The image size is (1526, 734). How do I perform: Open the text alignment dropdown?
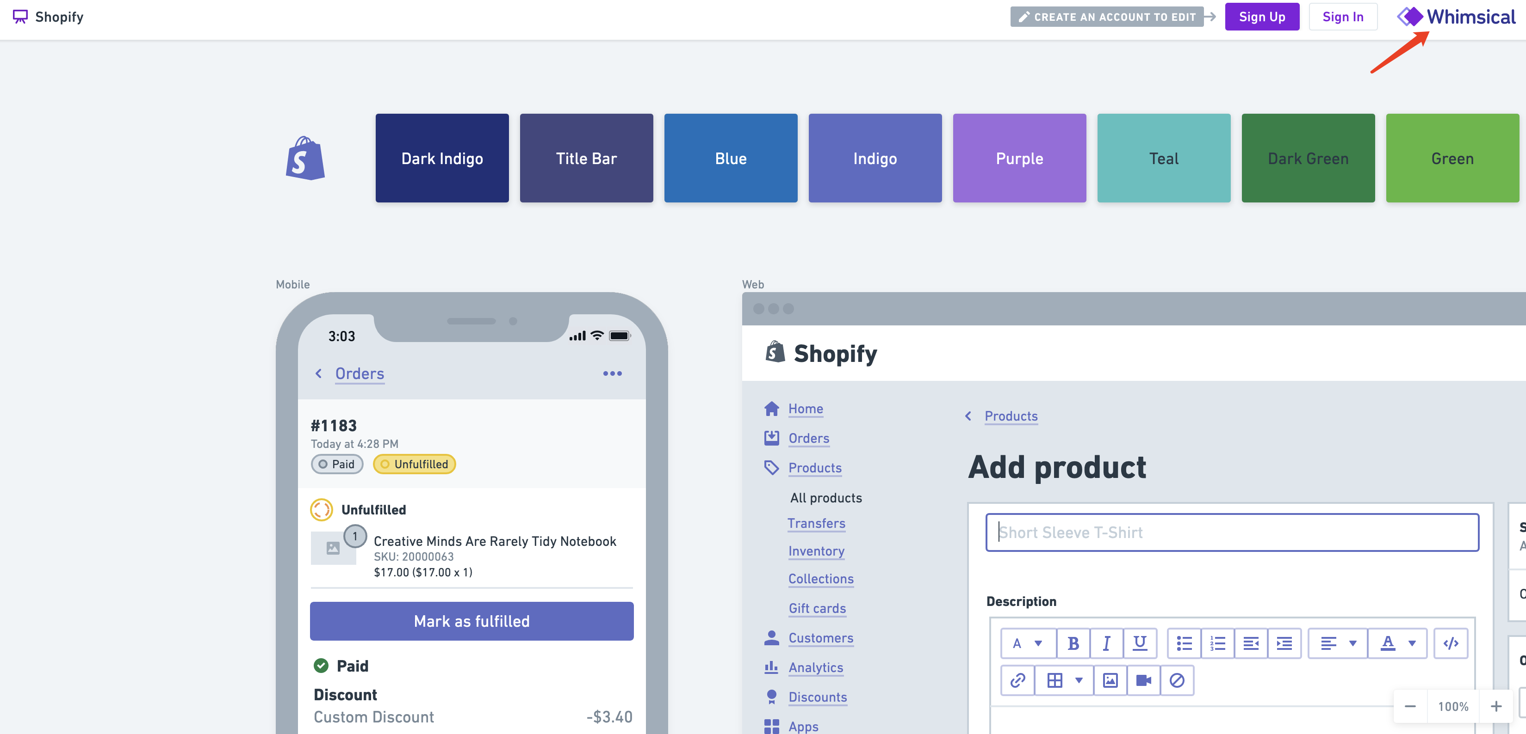(1337, 643)
